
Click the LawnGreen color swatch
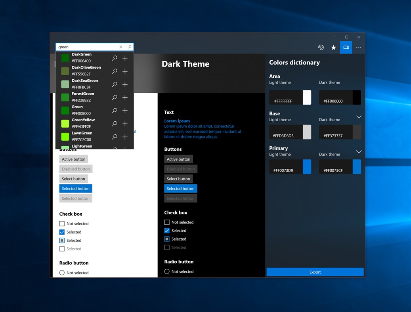65,136
